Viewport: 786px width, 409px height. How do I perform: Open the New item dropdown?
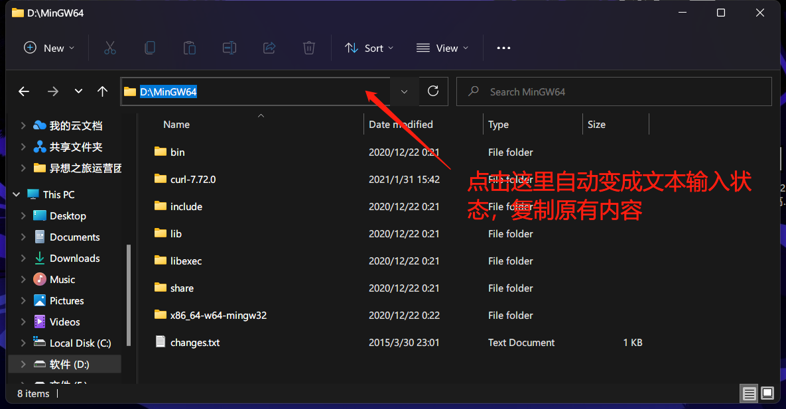pyautogui.click(x=49, y=48)
